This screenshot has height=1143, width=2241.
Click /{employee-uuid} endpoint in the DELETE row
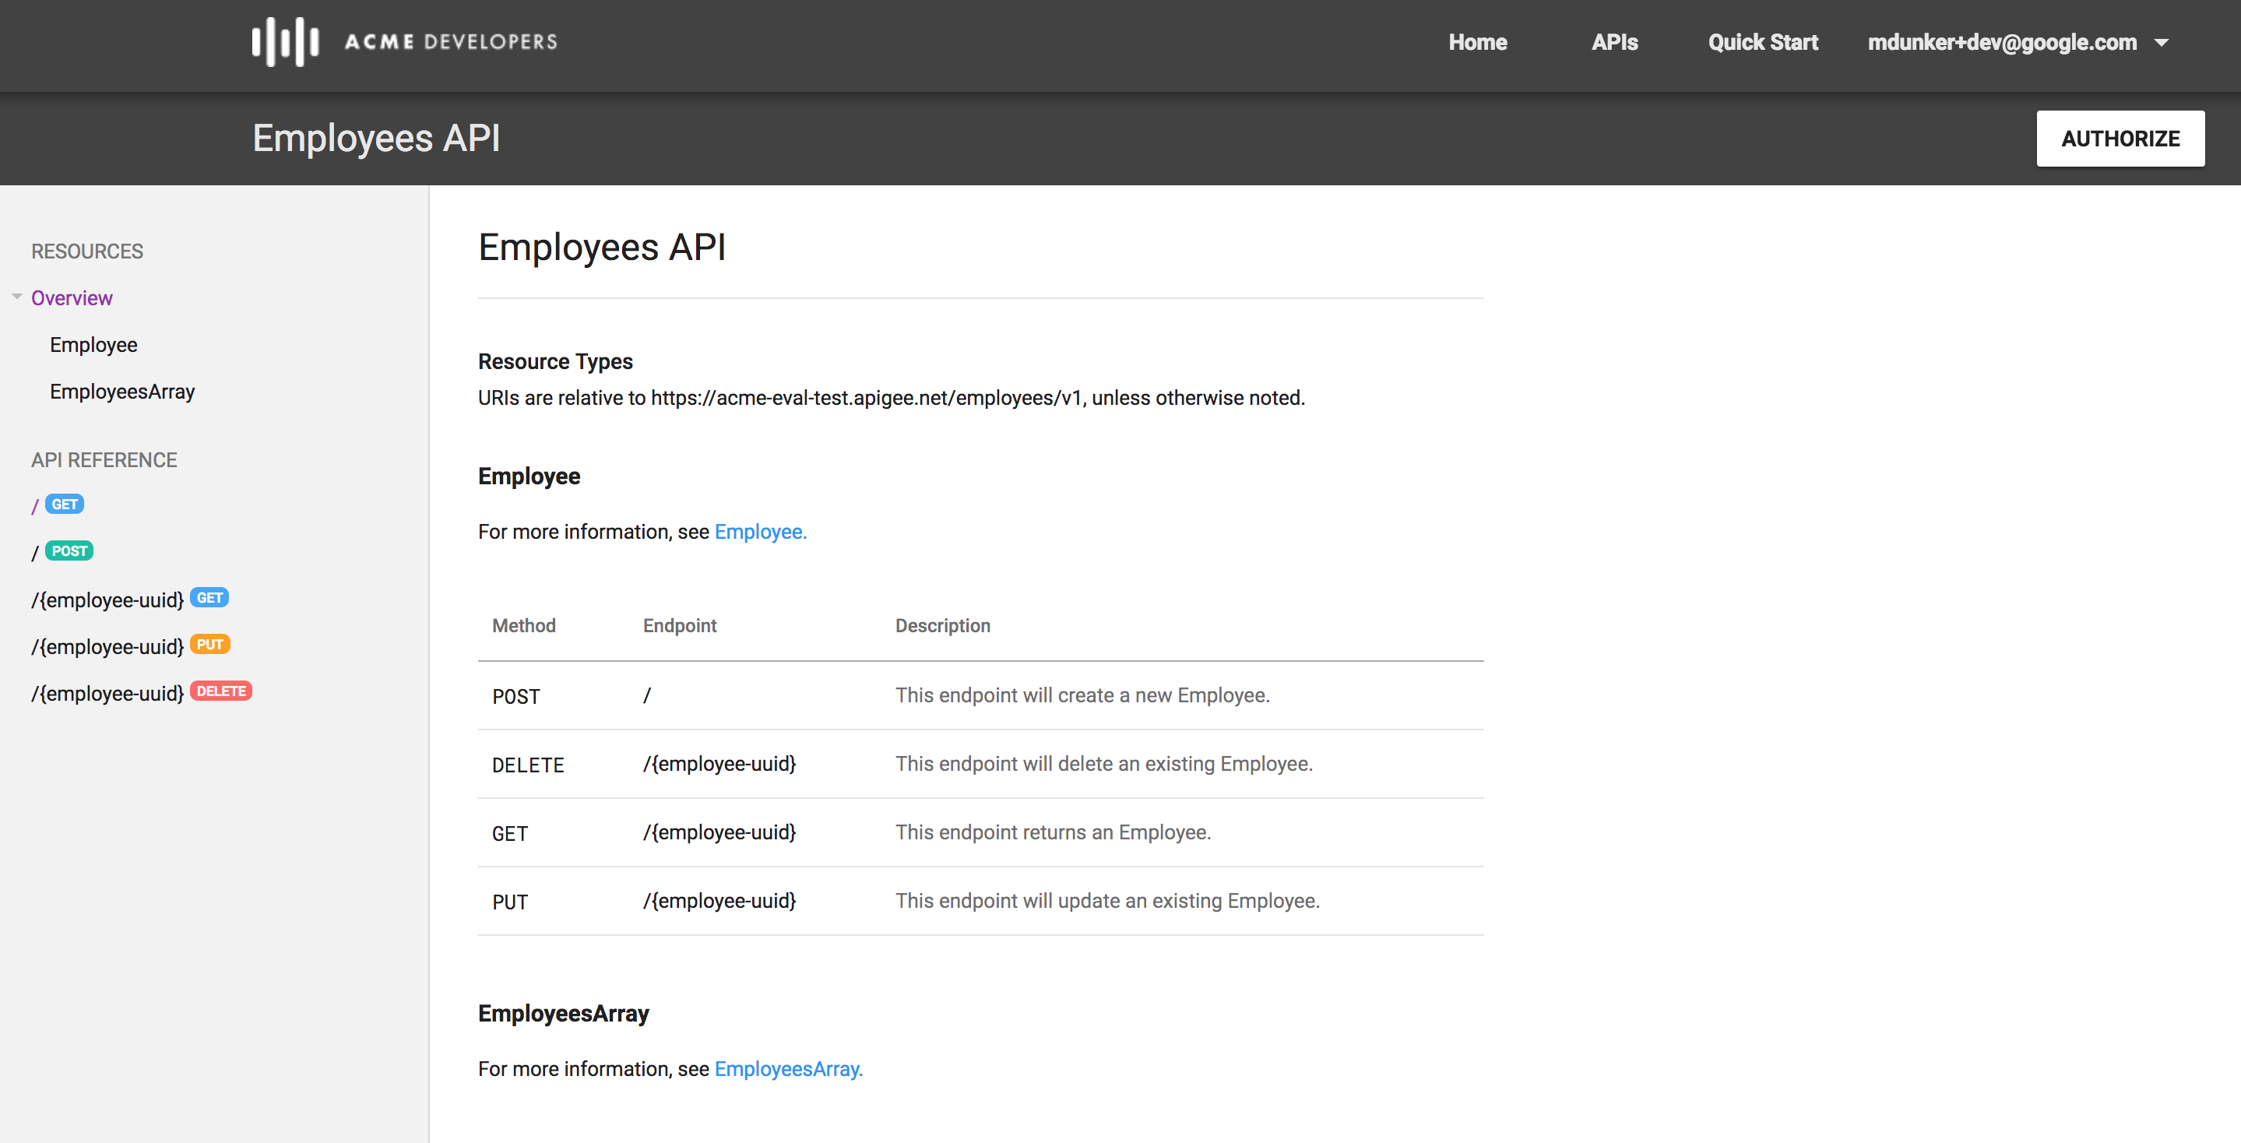(x=719, y=764)
